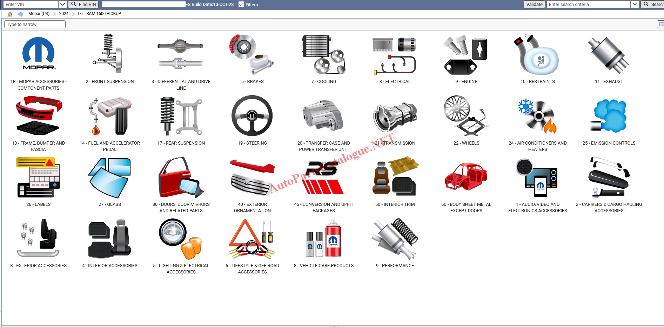Select the Interior Accessories icon

[110, 239]
